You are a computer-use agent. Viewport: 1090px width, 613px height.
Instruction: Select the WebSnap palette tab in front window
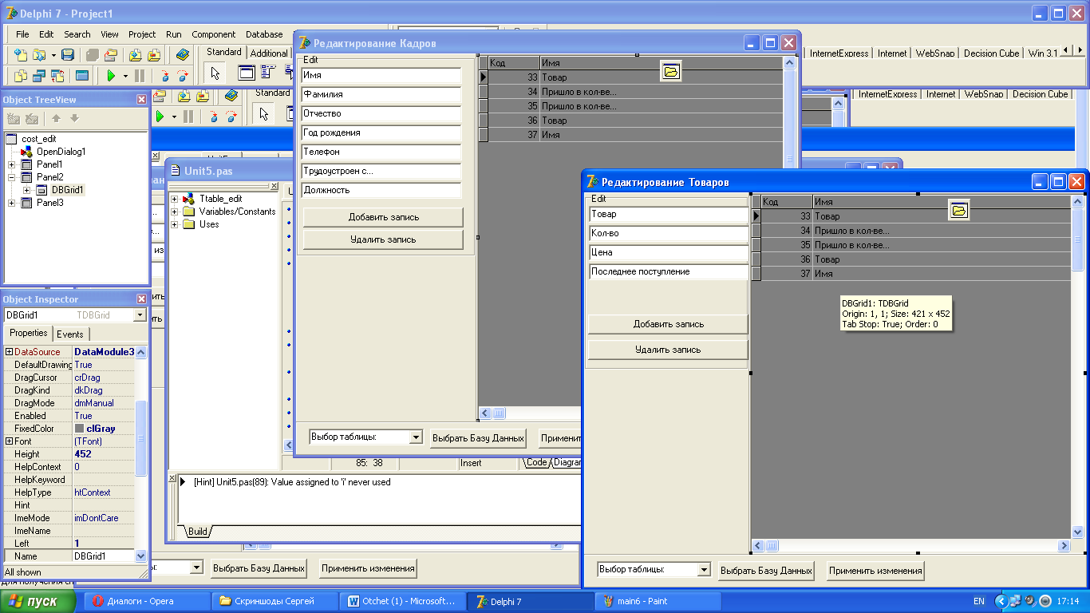(934, 53)
